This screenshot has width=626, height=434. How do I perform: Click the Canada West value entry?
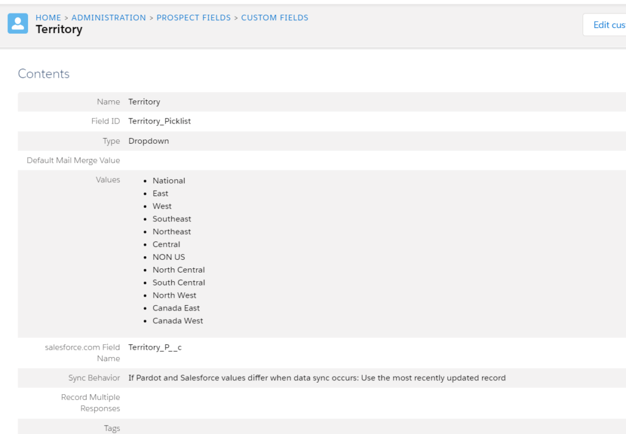178,321
